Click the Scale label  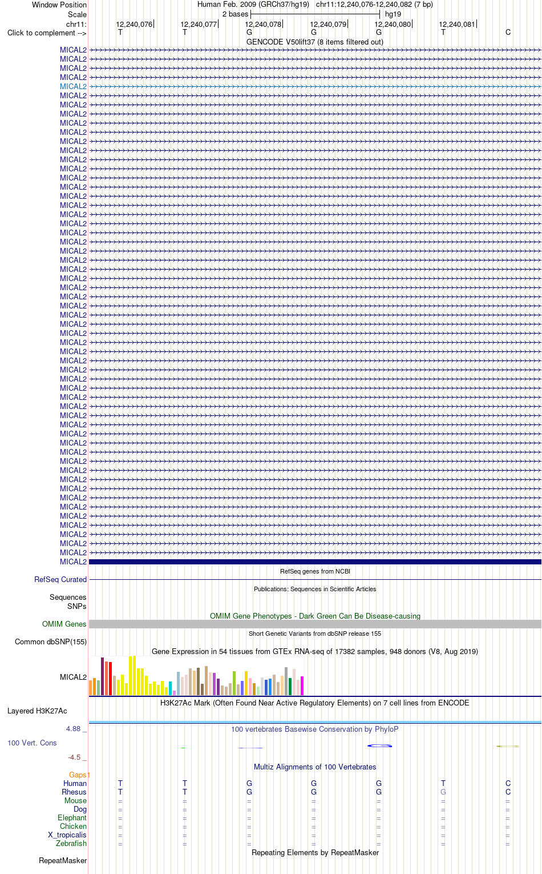77,15
